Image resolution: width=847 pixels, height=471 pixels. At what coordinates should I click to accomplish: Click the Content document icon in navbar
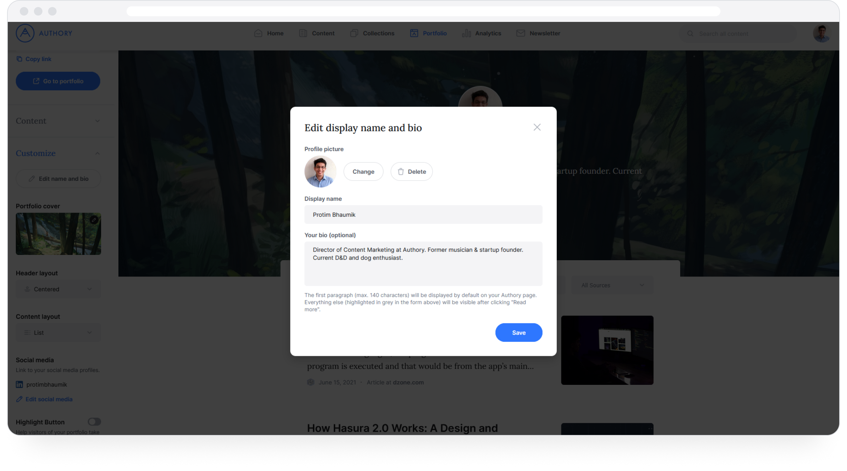click(303, 33)
